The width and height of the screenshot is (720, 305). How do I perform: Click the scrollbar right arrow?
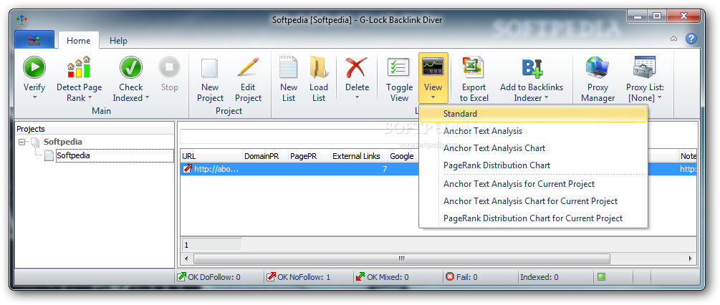(691, 258)
